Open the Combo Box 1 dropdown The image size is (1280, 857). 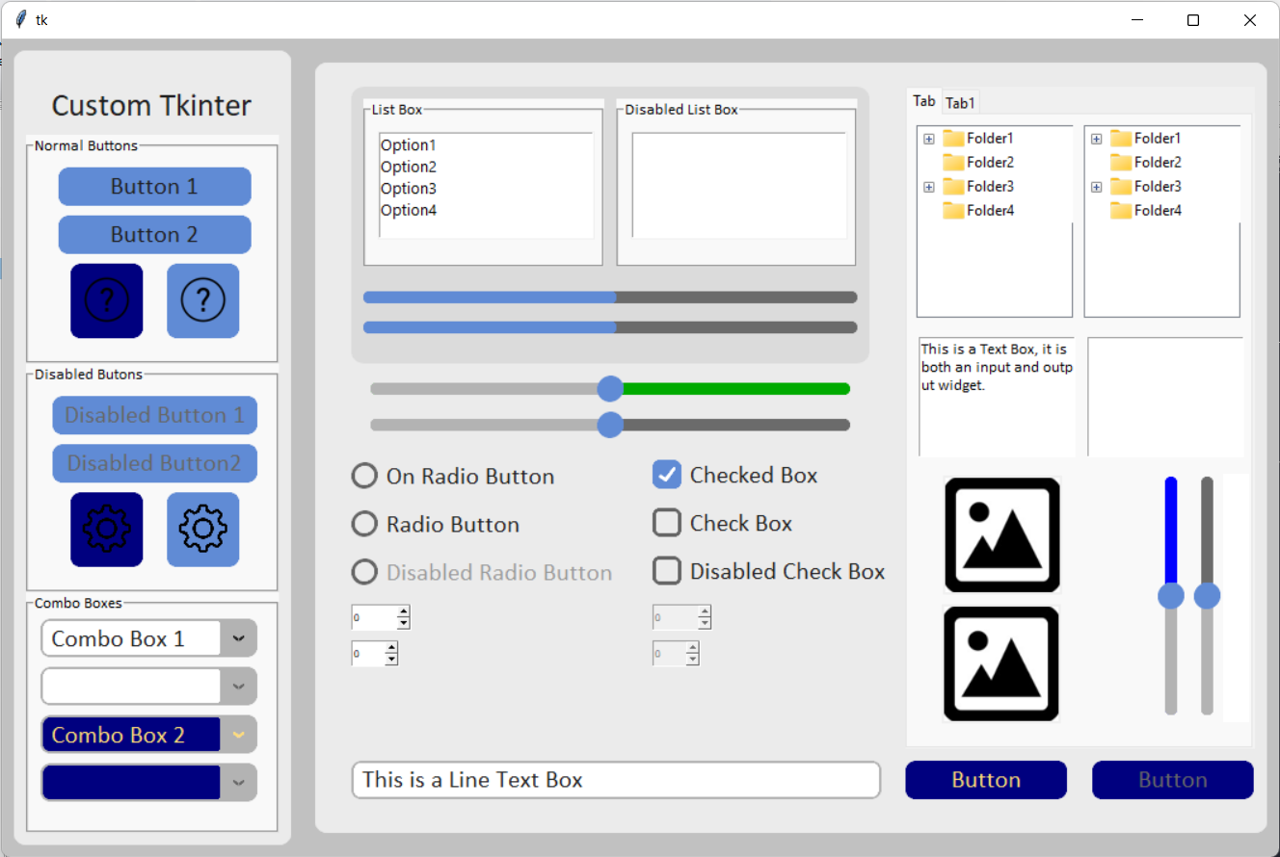click(237, 637)
